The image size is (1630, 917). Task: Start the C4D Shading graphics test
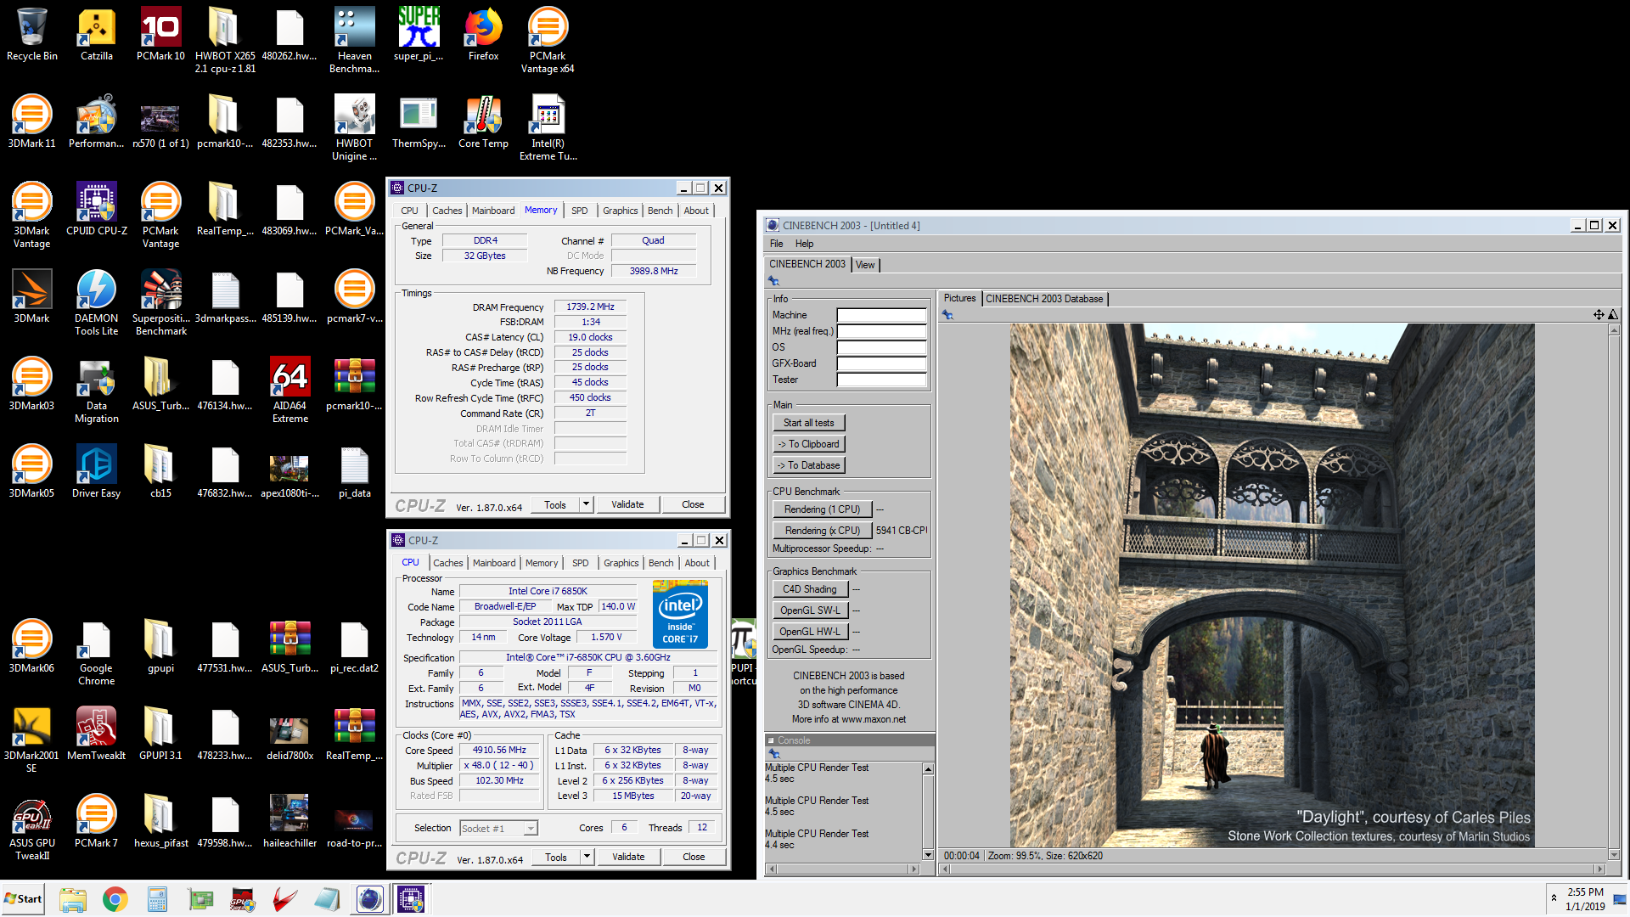[810, 589]
